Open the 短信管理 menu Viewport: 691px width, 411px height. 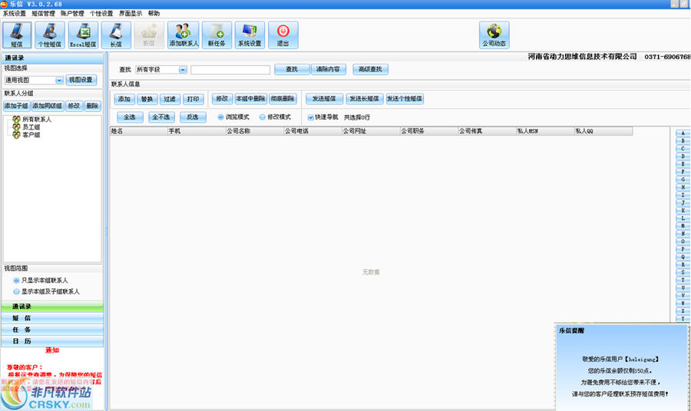click(43, 14)
